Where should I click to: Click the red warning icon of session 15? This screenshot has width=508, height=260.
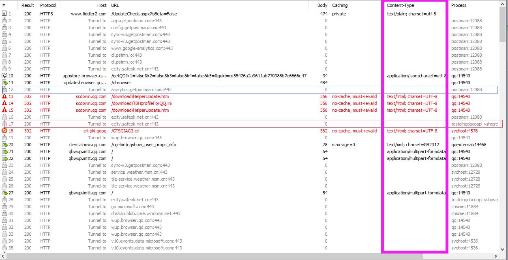pyautogui.click(x=5, y=110)
